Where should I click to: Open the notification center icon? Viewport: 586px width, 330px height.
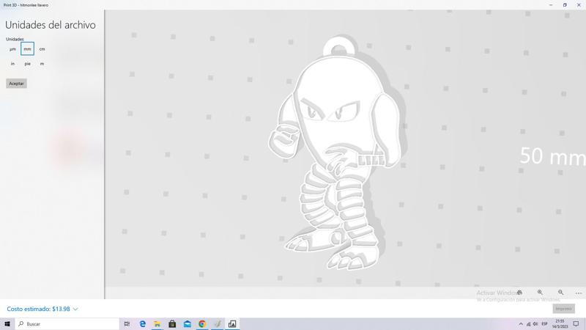coord(576,324)
